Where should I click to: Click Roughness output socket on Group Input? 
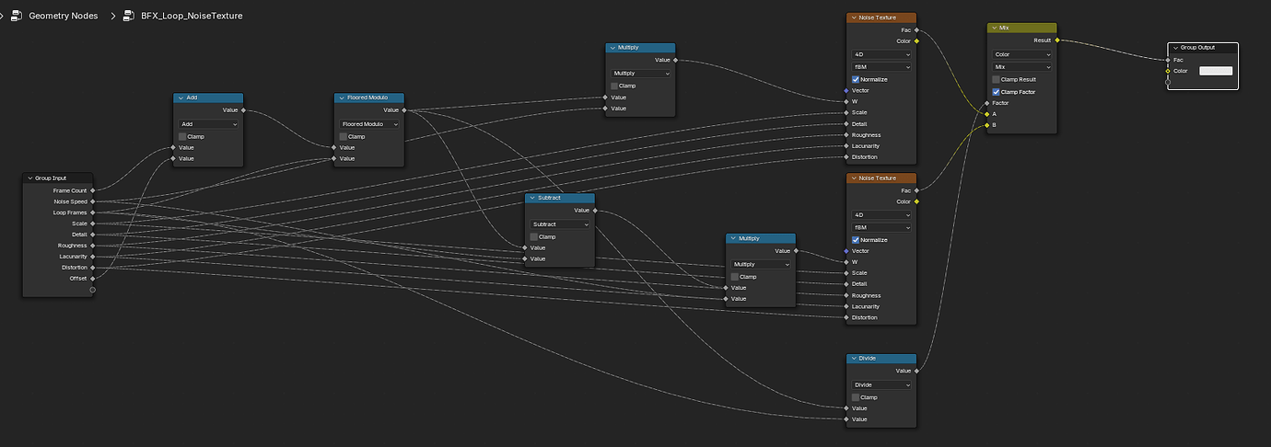(x=93, y=246)
